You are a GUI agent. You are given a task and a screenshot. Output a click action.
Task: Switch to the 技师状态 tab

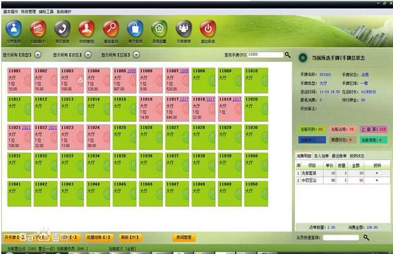pos(357,156)
